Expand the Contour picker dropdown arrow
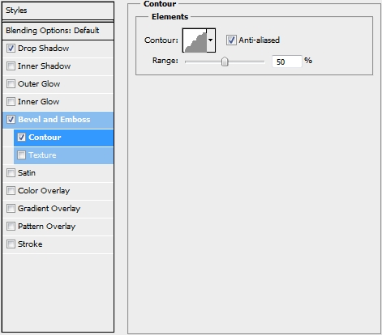 tap(211, 40)
